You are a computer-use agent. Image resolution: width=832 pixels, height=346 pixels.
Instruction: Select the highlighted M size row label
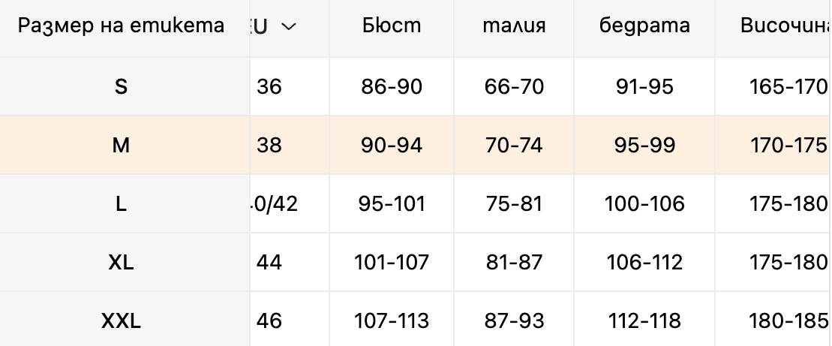click(x=121, y=145)
